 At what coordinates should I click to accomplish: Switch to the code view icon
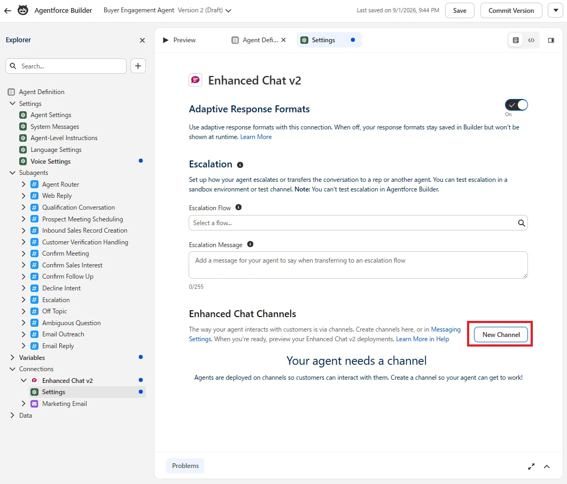pyautogui.click(x=531, y=40)
